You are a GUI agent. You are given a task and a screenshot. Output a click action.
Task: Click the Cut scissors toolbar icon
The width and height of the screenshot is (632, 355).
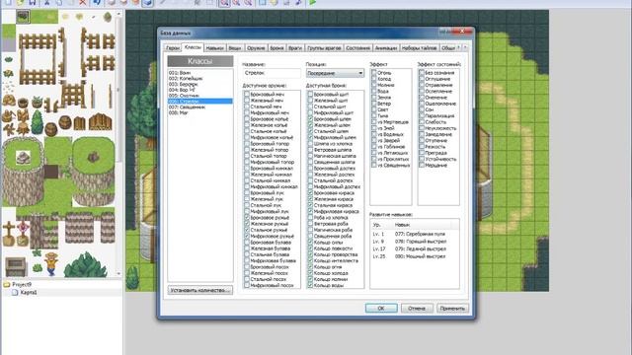point(46,2)
